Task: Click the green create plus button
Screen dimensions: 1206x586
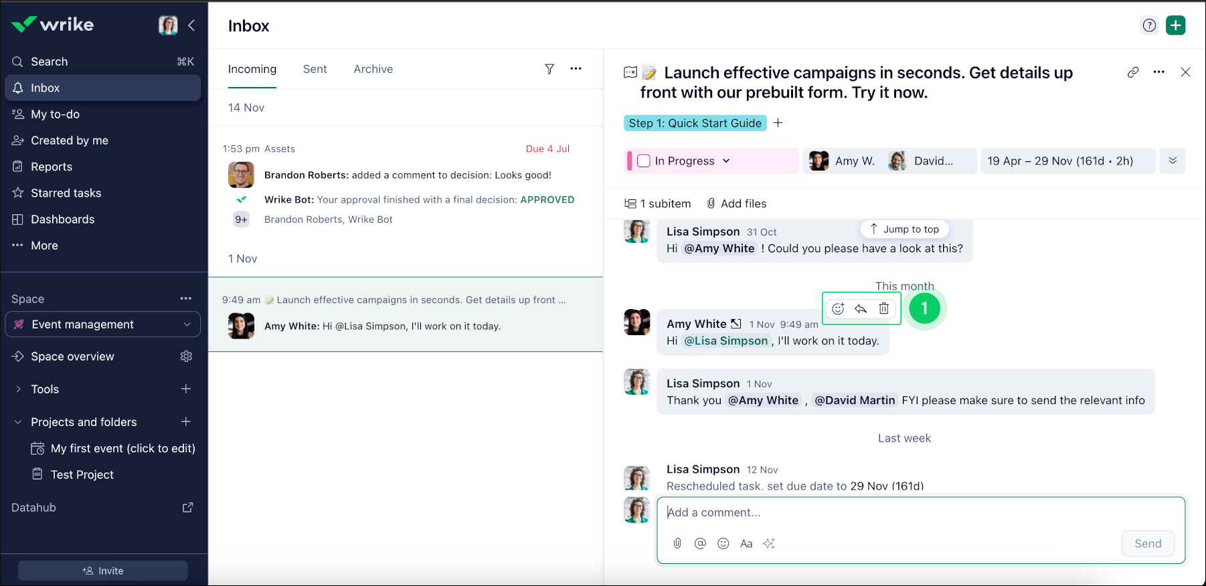Action: click(x=1176, y=25)
